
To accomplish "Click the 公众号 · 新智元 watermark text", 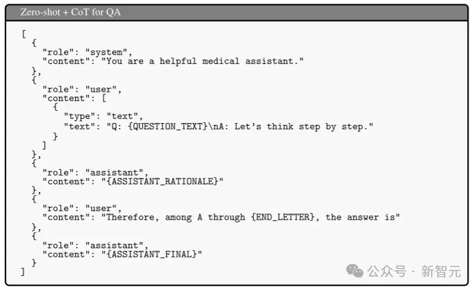I will pyautogui.click(x=414, y=271).
